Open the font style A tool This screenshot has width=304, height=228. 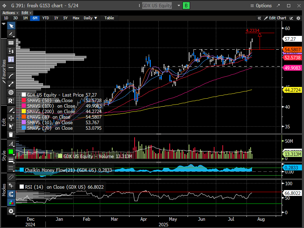click(11, 144)
